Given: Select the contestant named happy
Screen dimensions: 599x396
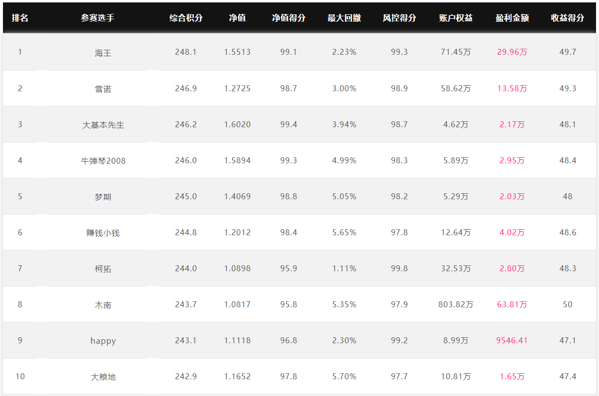Looking at the screenshot, I should pos(103,341).
